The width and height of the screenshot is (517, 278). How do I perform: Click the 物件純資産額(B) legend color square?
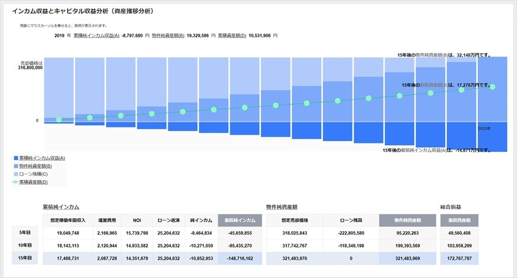[15, 167]
